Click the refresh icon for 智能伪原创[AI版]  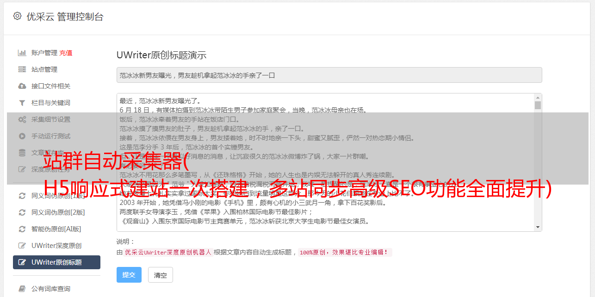(x=22, y=229)
